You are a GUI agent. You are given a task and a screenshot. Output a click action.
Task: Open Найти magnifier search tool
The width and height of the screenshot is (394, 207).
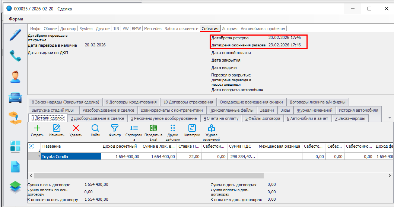(95, 128)
